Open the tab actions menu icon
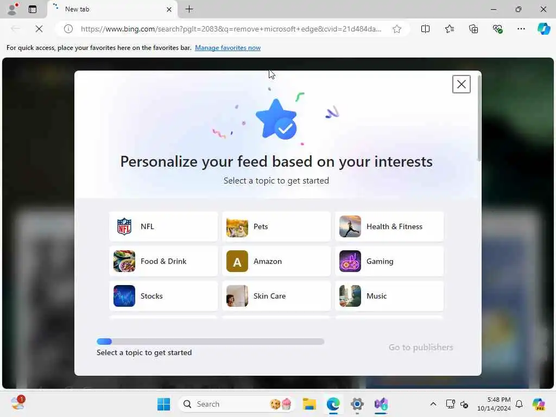This screenshot has height=417, width=556. pyautogui.click(x=33, y=9)
